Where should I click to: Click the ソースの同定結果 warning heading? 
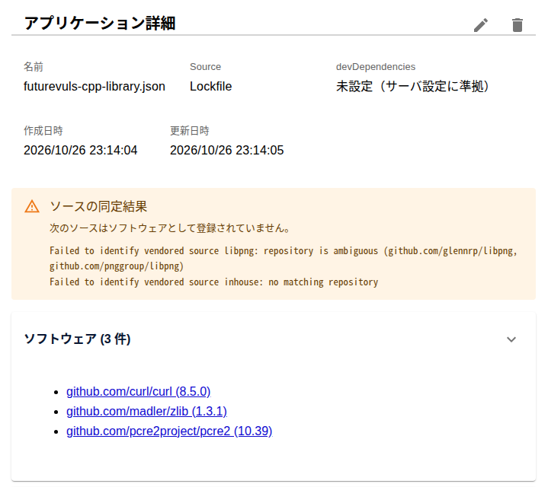click(x=98, y=206)
